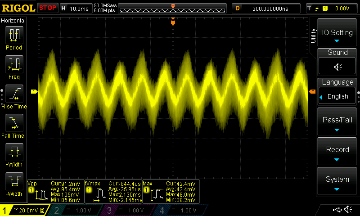Click the STOP run status indicator
The height and width of the screenshot is (216, 360).
pos(48,8)
